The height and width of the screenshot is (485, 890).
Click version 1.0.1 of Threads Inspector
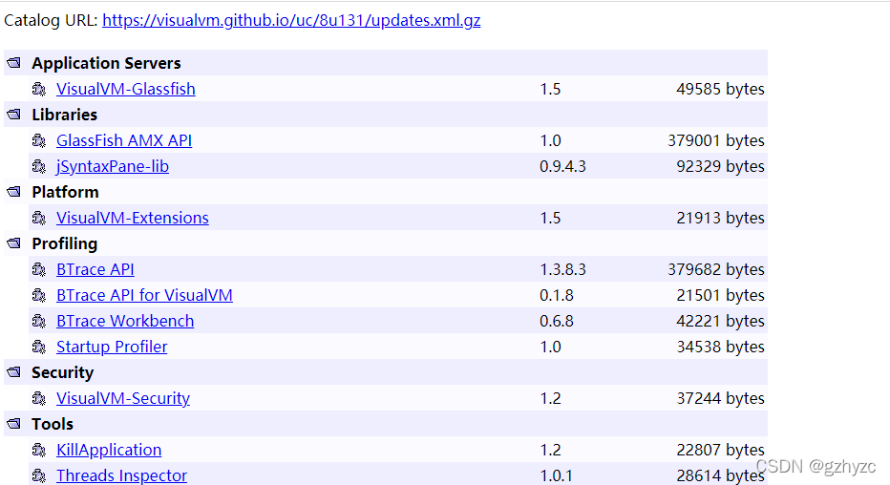pyautogui.click(x=556, y=475)
